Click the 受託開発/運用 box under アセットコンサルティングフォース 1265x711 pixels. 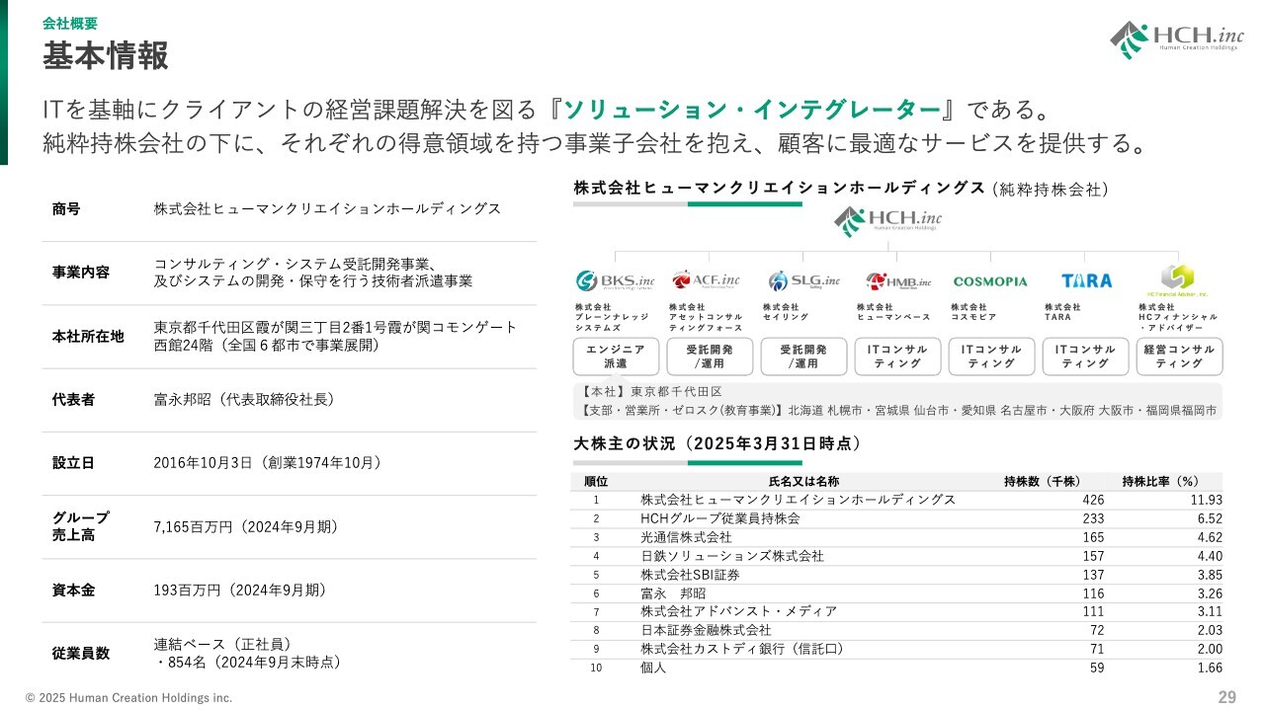tap(709, 356)
